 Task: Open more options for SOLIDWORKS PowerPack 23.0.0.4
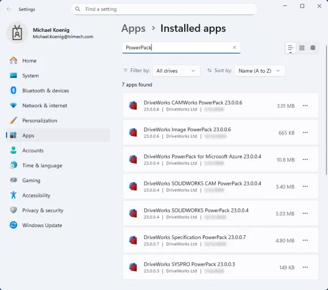(305, 213)
